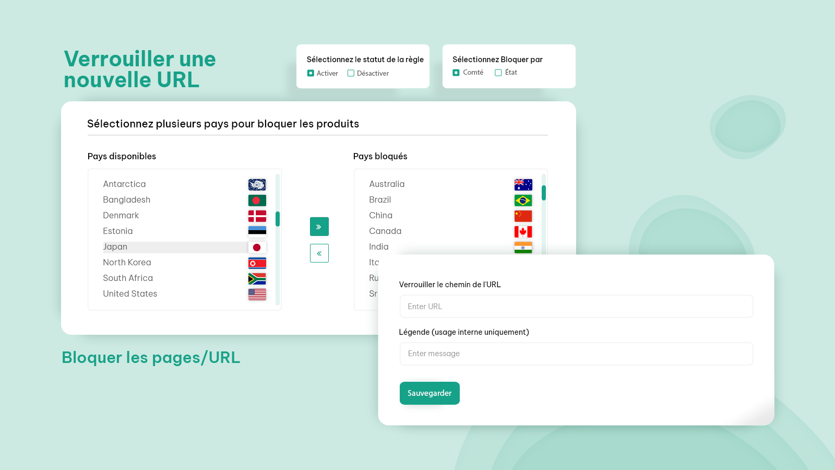Click the Enter URL input field
Screen dimensions: 835x470
576,307
